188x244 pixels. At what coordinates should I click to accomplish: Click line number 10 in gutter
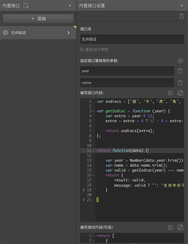(x=89, y=146)
